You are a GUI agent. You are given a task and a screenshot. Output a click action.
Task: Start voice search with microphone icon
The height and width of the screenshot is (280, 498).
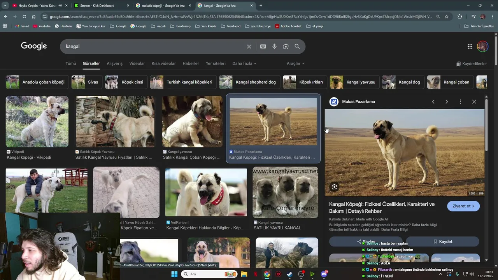274,46
